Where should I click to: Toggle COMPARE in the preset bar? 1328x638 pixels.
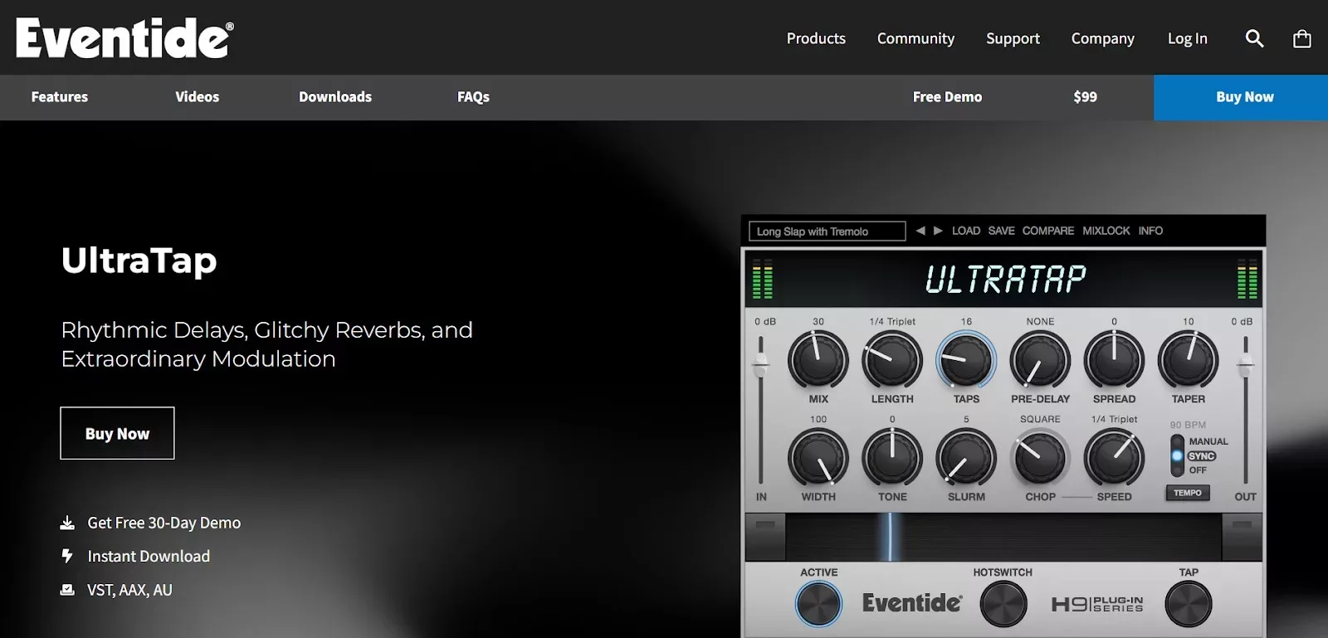pyautogui.click(x=1047, y=231)
